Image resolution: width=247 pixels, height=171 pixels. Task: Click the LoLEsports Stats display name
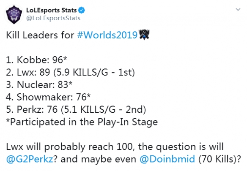coord(51,11)
